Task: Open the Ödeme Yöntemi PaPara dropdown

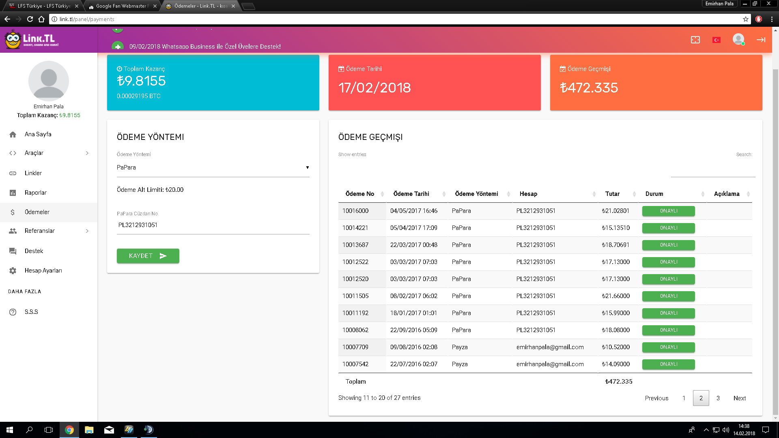Action: pos(213,167)
